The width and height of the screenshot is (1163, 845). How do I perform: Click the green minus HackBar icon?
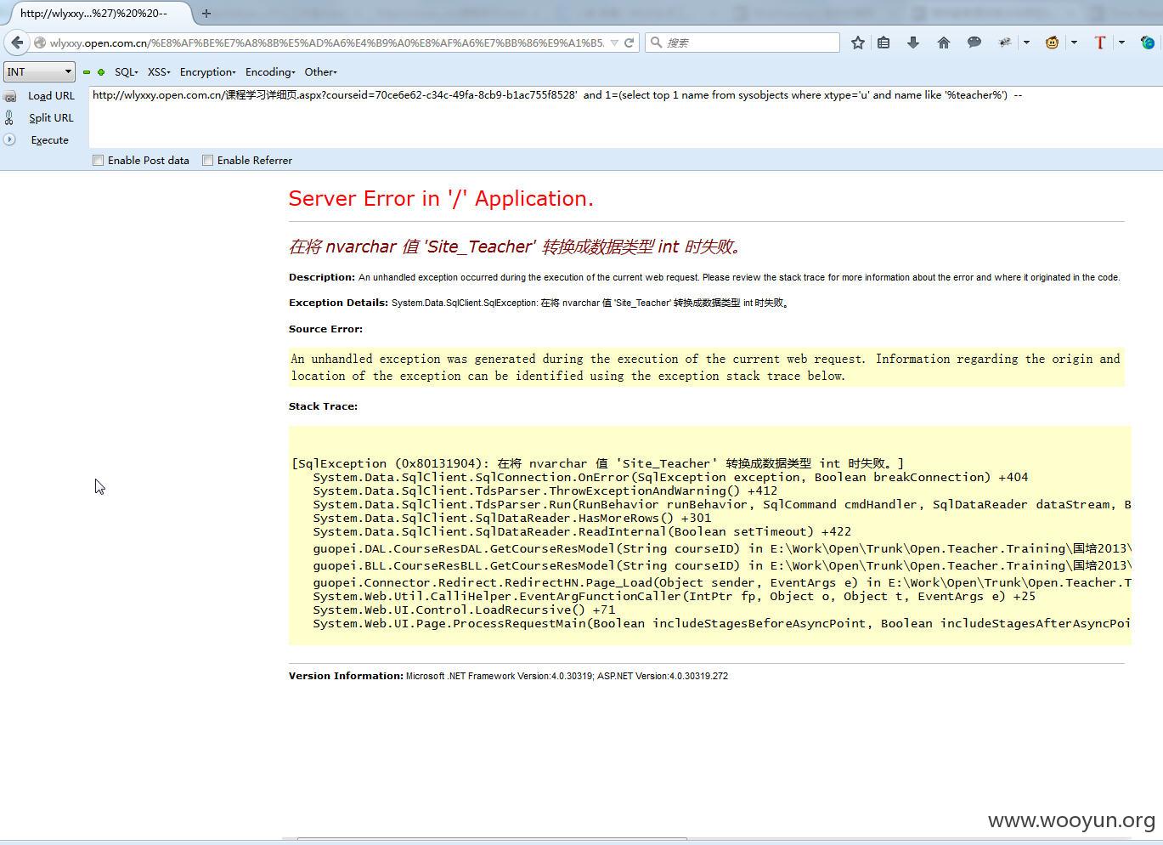pos(87,72)
